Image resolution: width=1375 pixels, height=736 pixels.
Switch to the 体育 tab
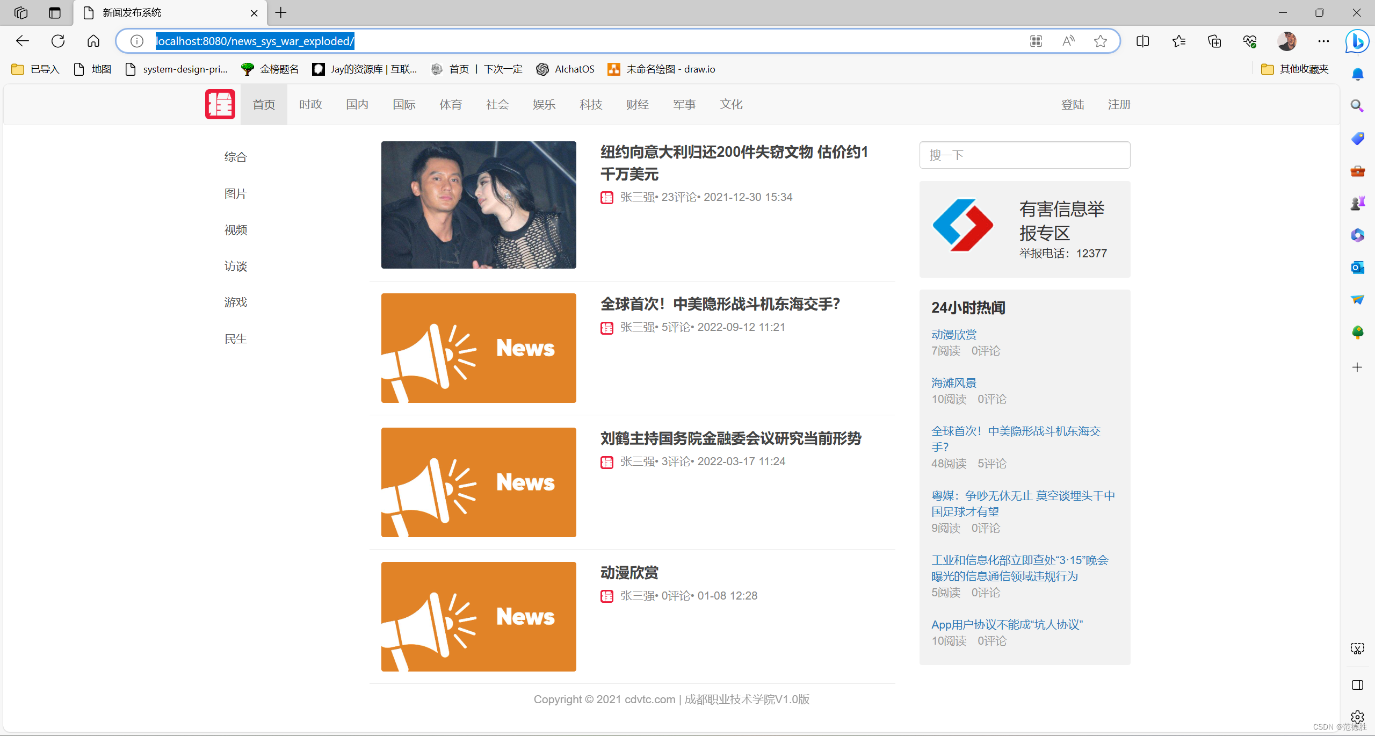click(x=450, y=104)
